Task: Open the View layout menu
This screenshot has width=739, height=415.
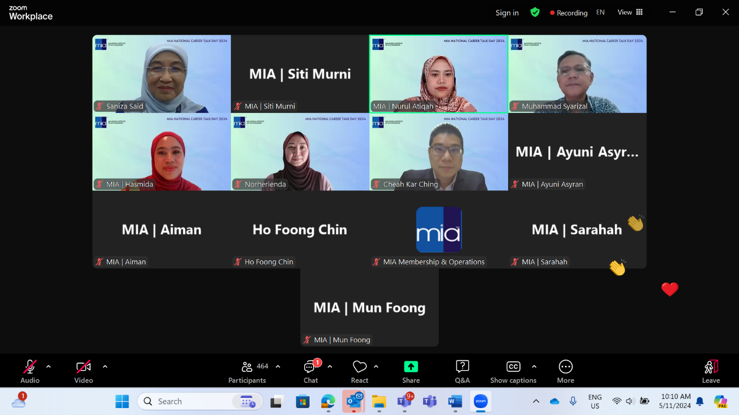Action: click(x=630, y=12)
